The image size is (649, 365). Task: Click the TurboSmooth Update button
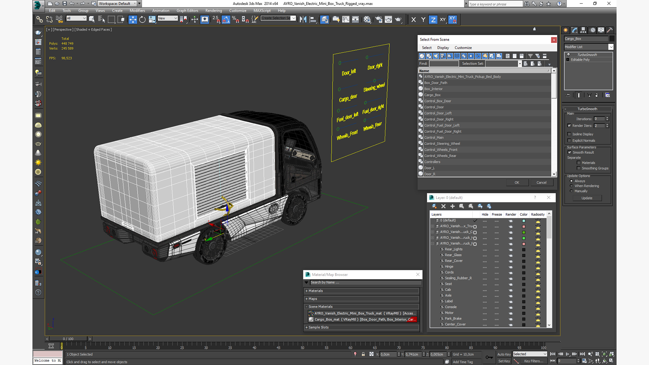click(x=587, y=198)
